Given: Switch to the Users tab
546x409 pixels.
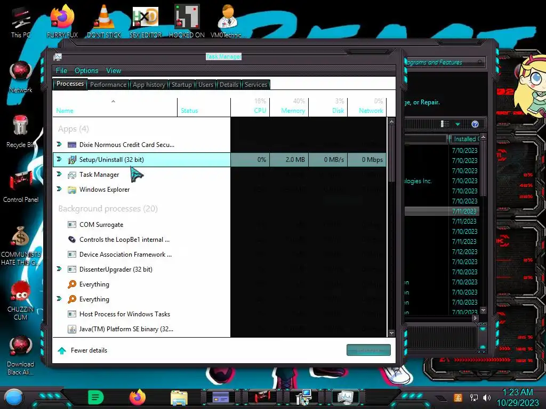Looking at the screenshot, I should click(206, 85).
